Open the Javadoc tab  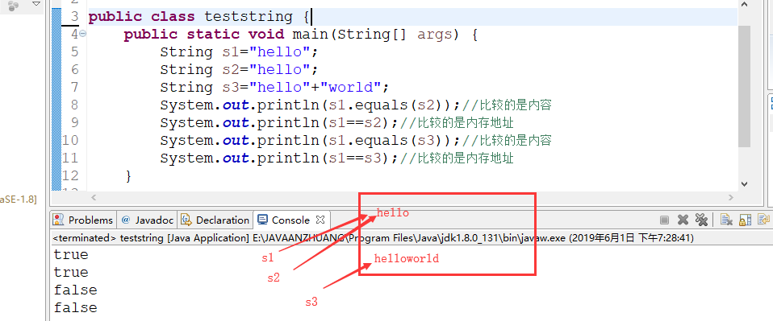148,220
